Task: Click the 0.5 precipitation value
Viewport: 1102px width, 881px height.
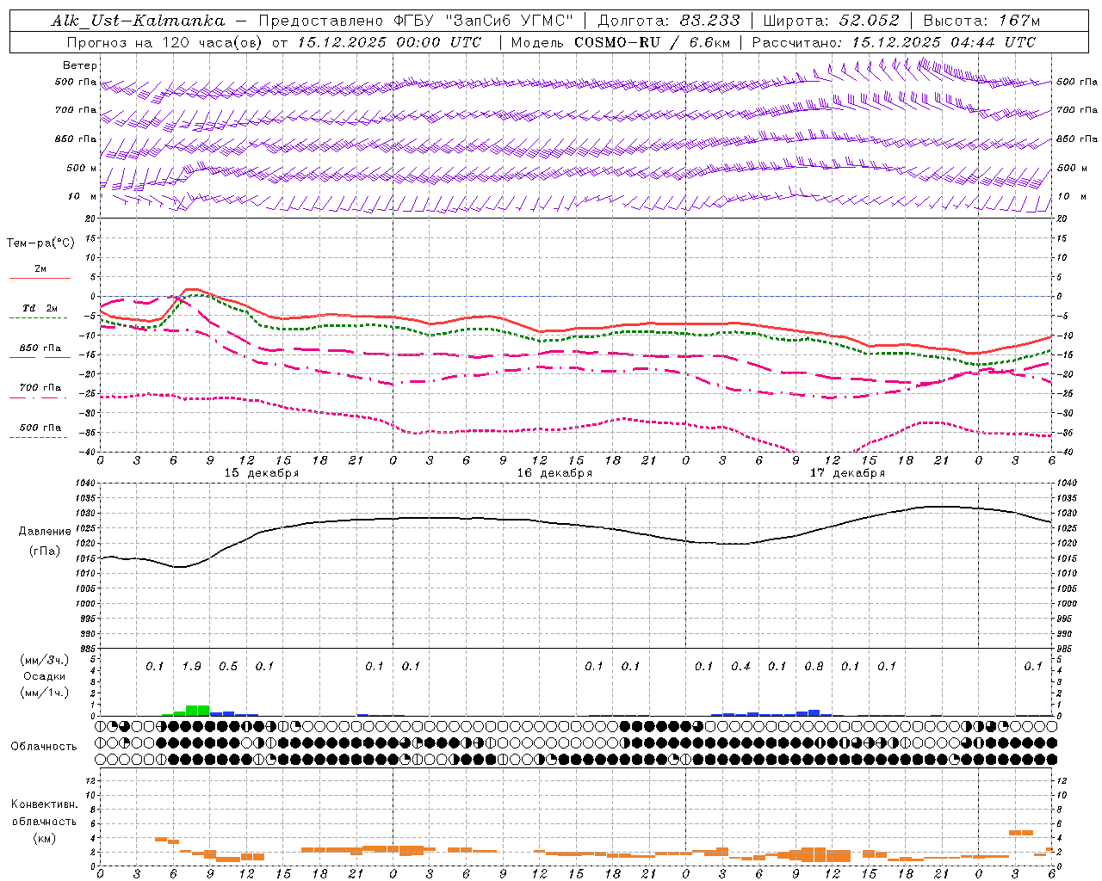Action: coord(228,666)
